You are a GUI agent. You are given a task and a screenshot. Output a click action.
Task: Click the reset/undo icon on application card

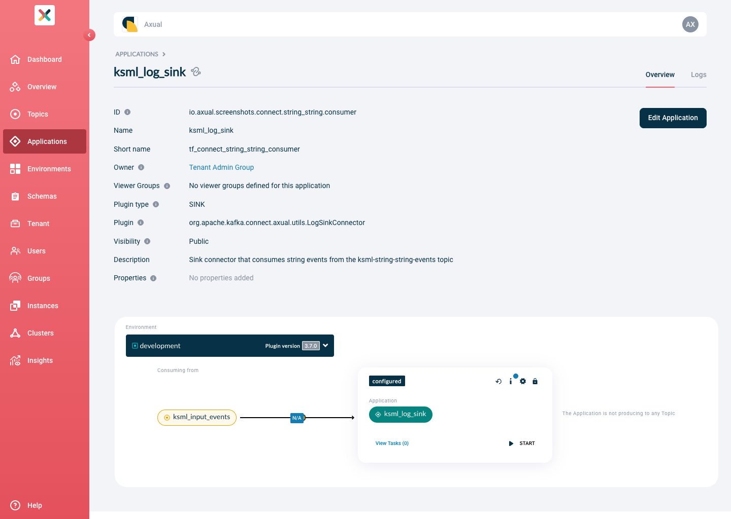point(499,382)
